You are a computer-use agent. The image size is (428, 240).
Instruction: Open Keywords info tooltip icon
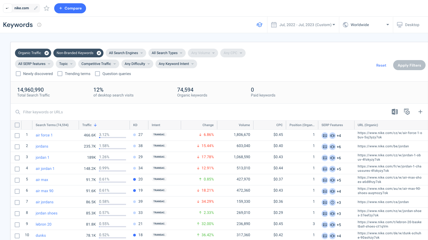tap(39, 25)
